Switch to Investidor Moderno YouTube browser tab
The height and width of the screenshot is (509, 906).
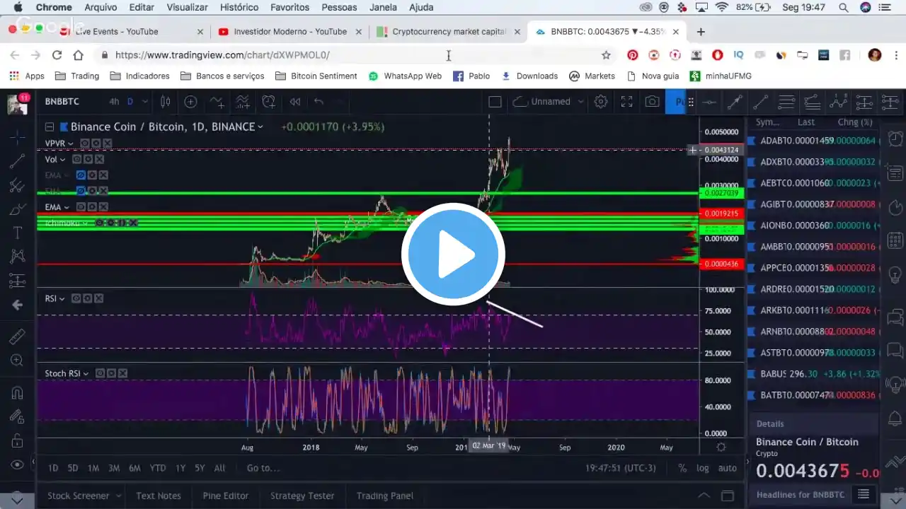(289, 32)
